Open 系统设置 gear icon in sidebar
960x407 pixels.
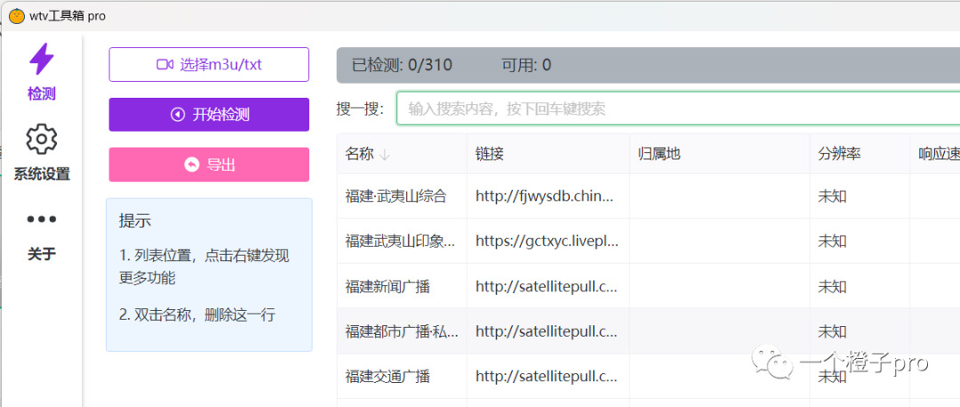[x=42, y=152]
